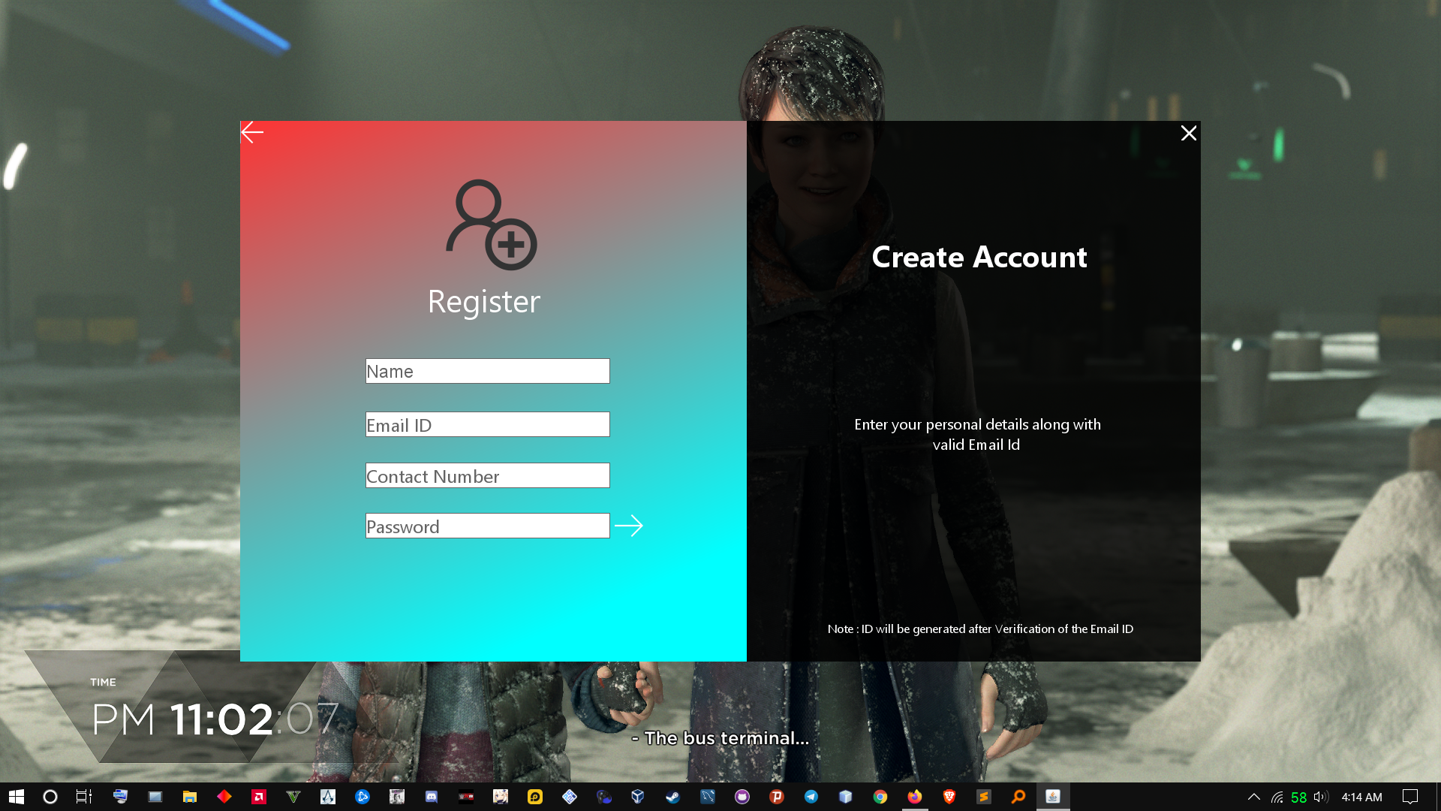Screen dimensions: 1441x811
Task: Open File Explorer from the taskbar
Action: coord(189,797)
